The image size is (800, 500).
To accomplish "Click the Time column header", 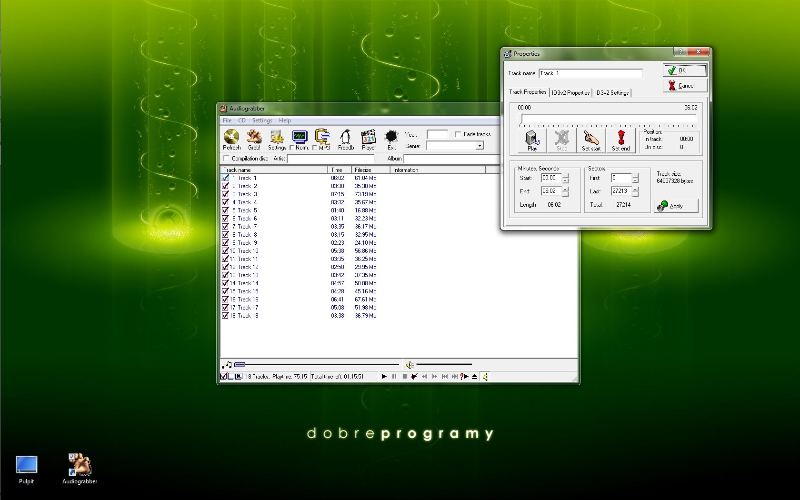I will pos(340,170).
